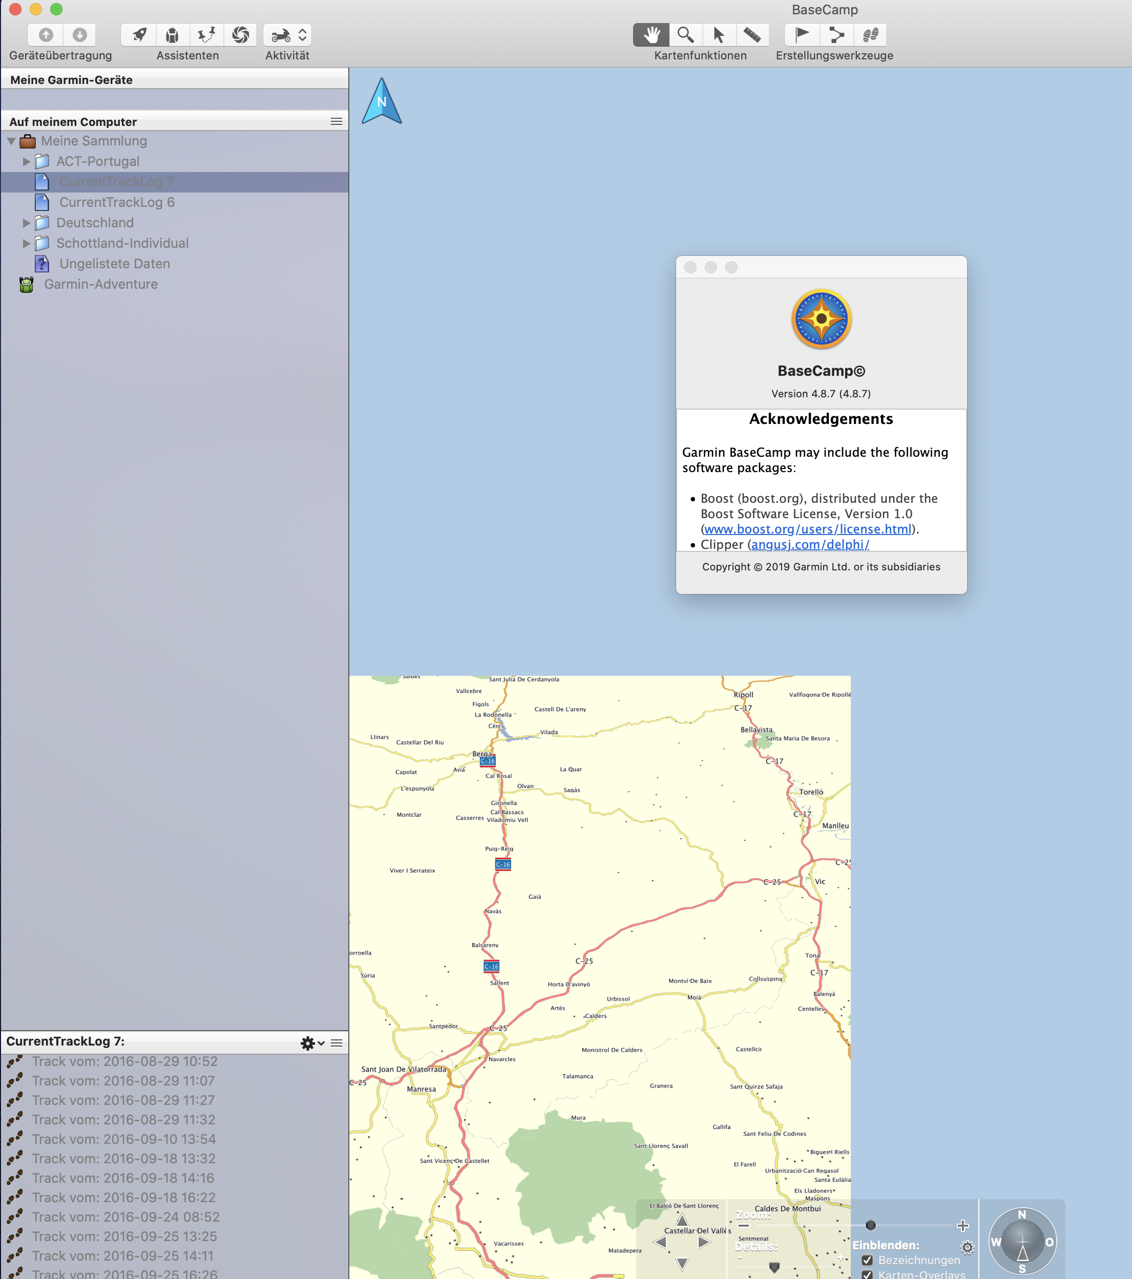Expand the ACT-Portugal folder
This screenshot has height=1279, width=1132.
26,161
